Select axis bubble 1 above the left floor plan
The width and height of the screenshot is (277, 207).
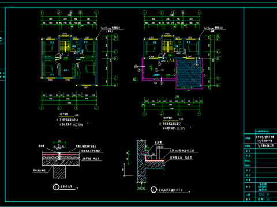pyautogui.click(x=42, y=13)
